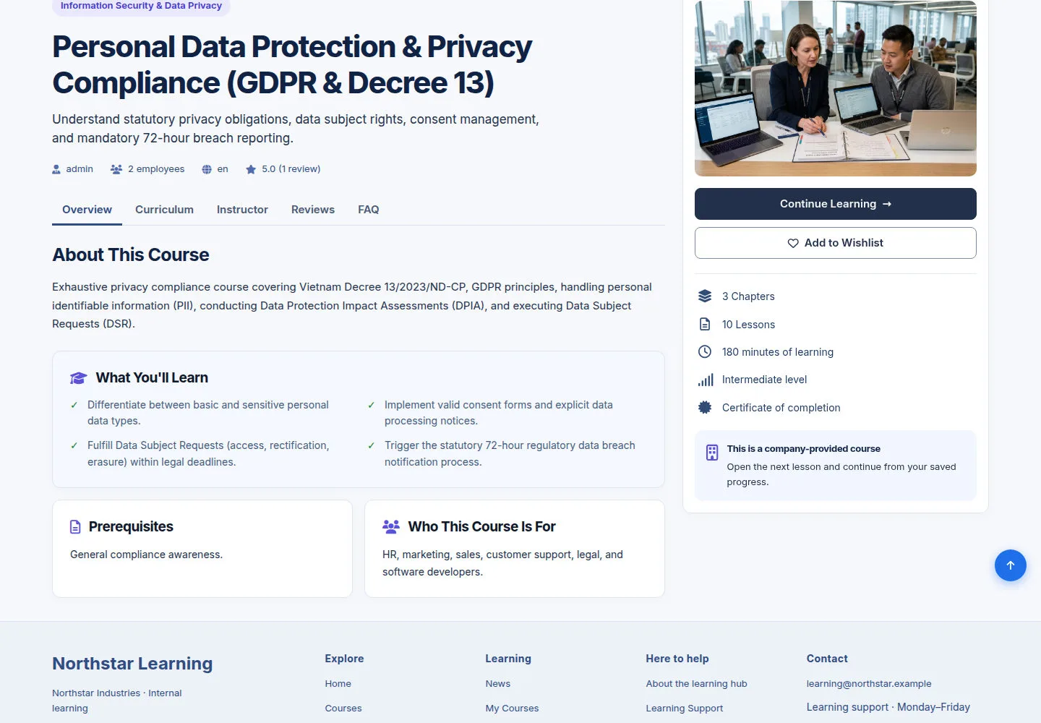The width and height of the screenshot is (1041, 723).
Task: Select the Reviews tab
Action: click(x=313, y=210)
